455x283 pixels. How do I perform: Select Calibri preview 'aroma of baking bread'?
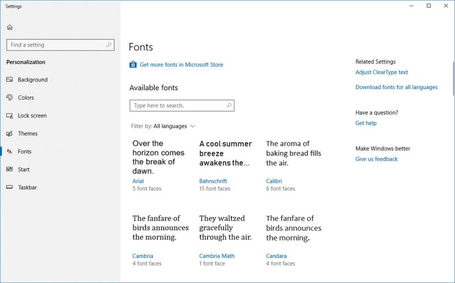pyautogui.click(x=293, y=153)
